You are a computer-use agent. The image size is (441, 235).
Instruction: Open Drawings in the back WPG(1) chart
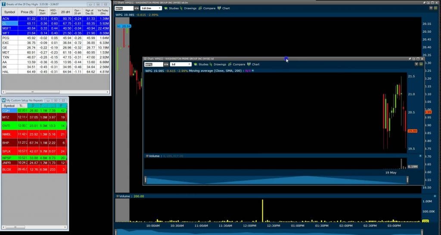188,8
